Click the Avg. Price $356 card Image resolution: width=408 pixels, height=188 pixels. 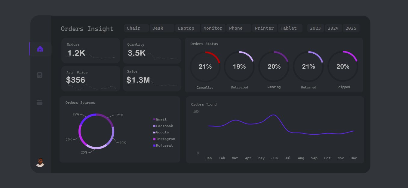[x=91, y=79]
